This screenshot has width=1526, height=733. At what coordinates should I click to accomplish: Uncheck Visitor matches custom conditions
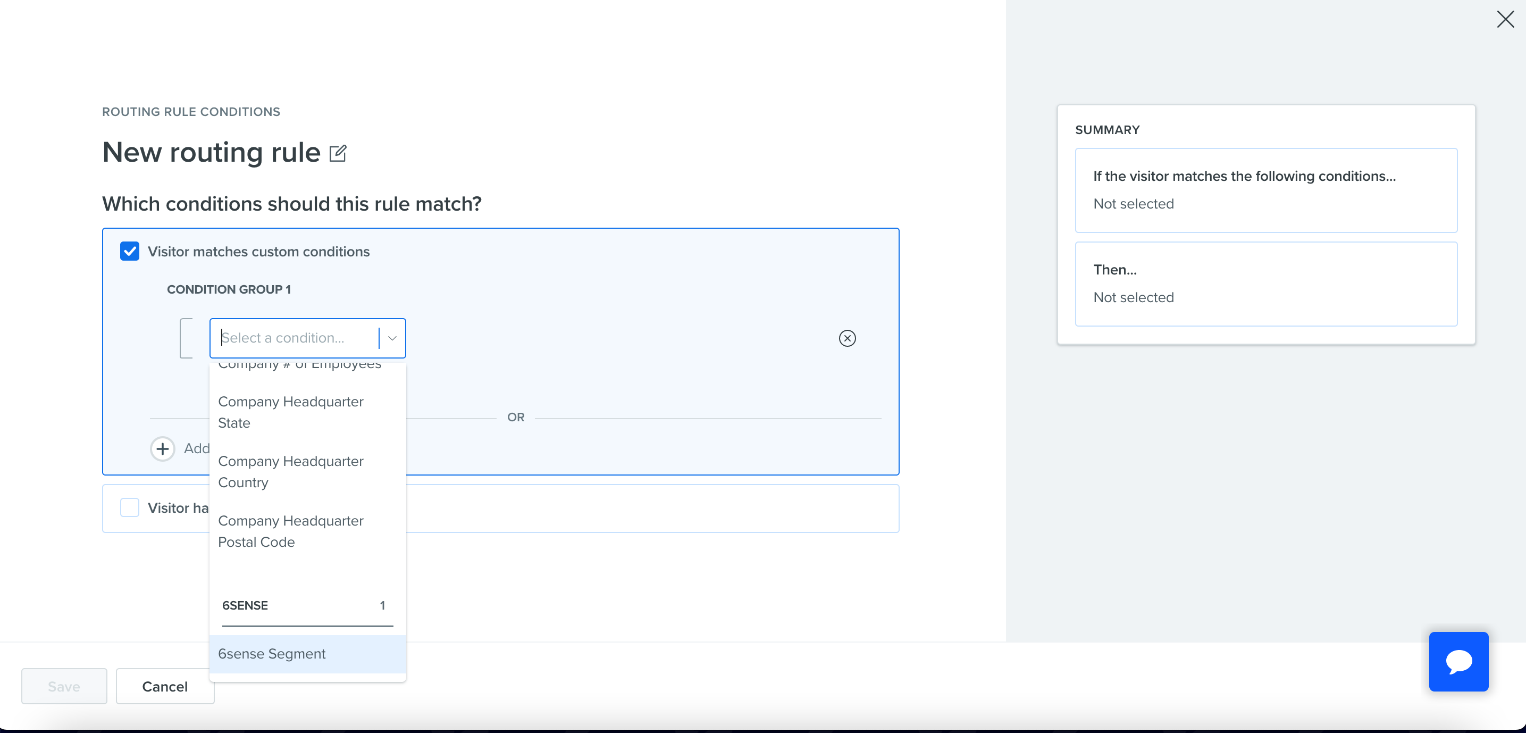click(x=130, y=251)
